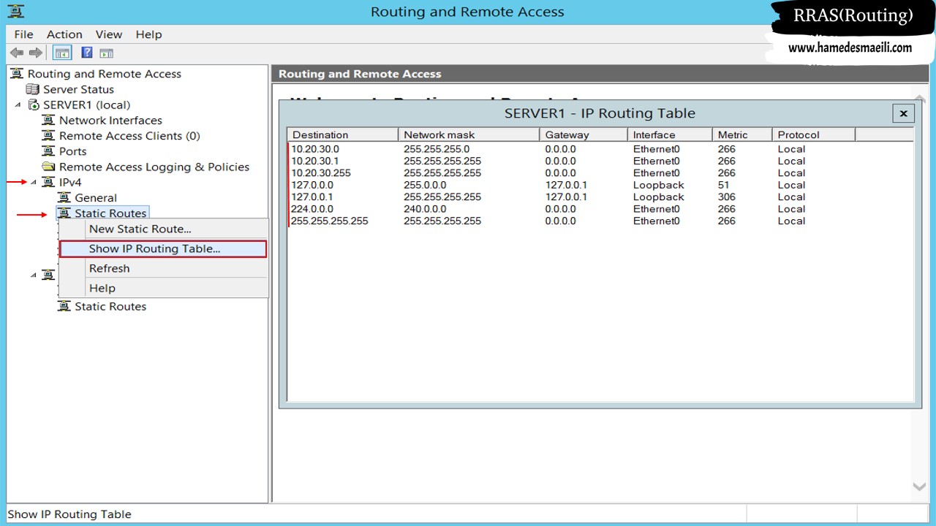936x526 pixels.
Task: Click the scroll down arrow in right pane
Action: pos(920,487)
